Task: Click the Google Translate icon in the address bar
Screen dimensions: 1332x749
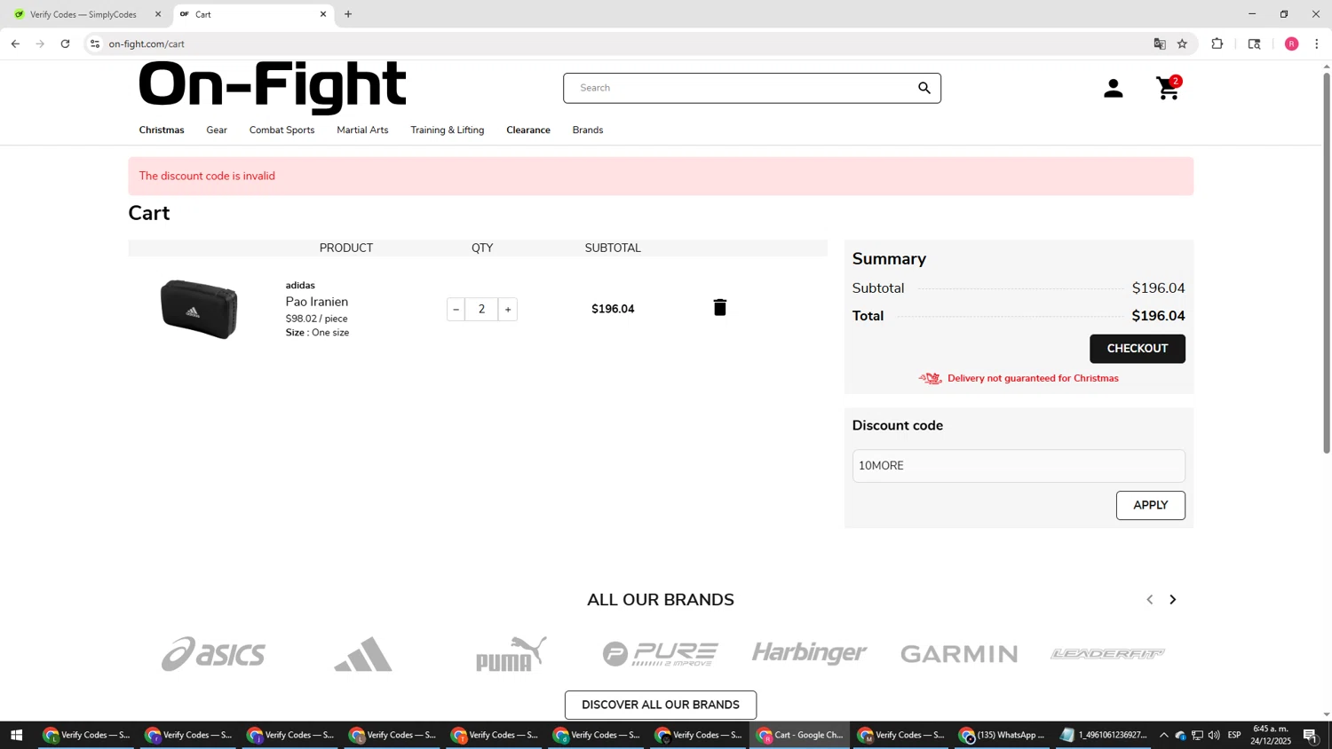Action: pos(1160,43)
